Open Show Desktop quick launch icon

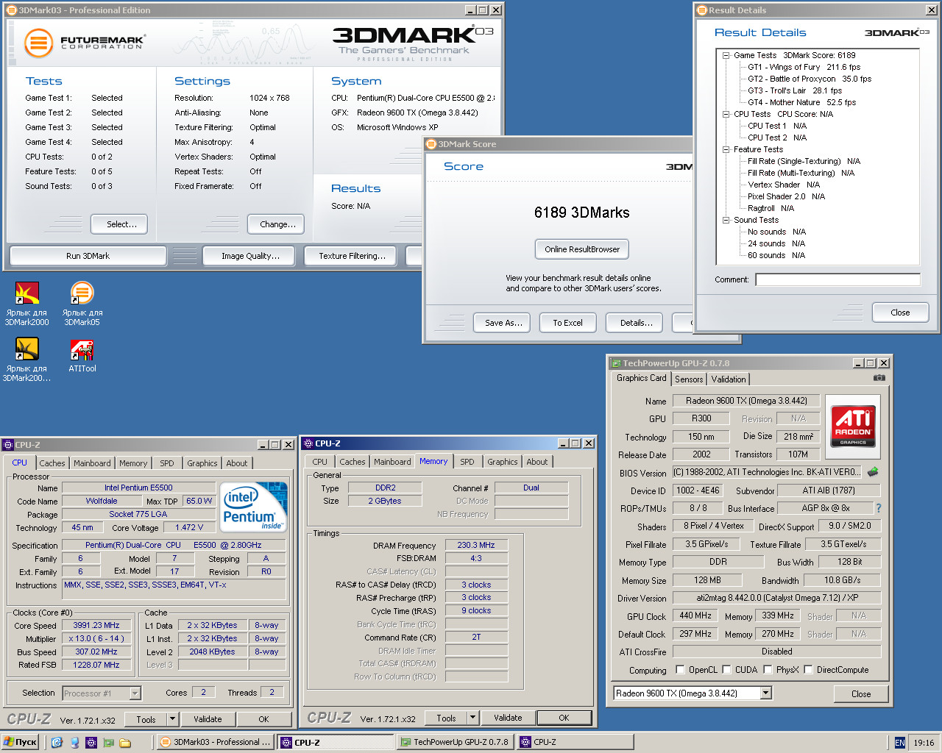pos(57,742)
